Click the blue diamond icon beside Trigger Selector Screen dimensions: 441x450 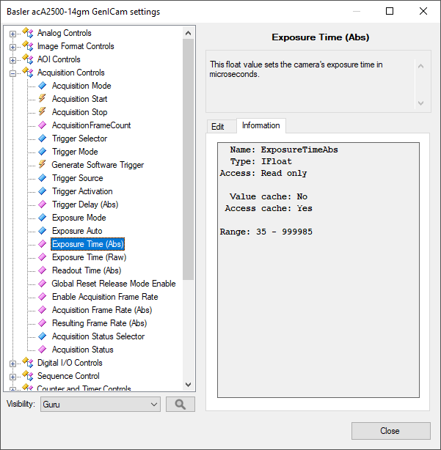43,139
